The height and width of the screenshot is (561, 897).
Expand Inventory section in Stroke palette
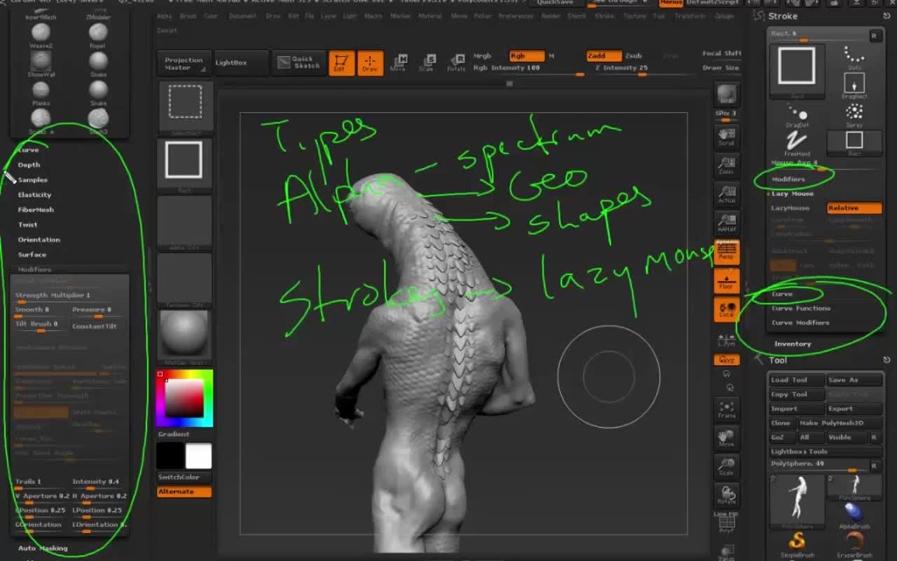pos(793,344)
